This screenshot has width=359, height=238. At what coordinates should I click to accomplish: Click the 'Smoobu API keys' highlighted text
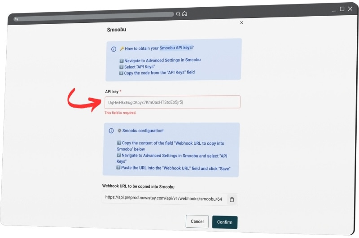(176, 48)
